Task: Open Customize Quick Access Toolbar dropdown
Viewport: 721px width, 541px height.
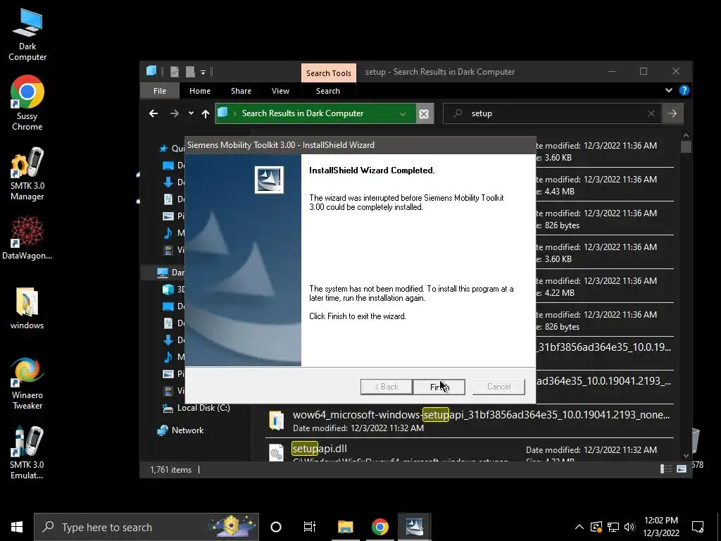Action: point(203,73)
